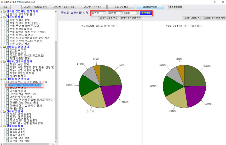Open 진료/수납 보기
This screenshot has height=145, width=226.
[x=121, y=7]
